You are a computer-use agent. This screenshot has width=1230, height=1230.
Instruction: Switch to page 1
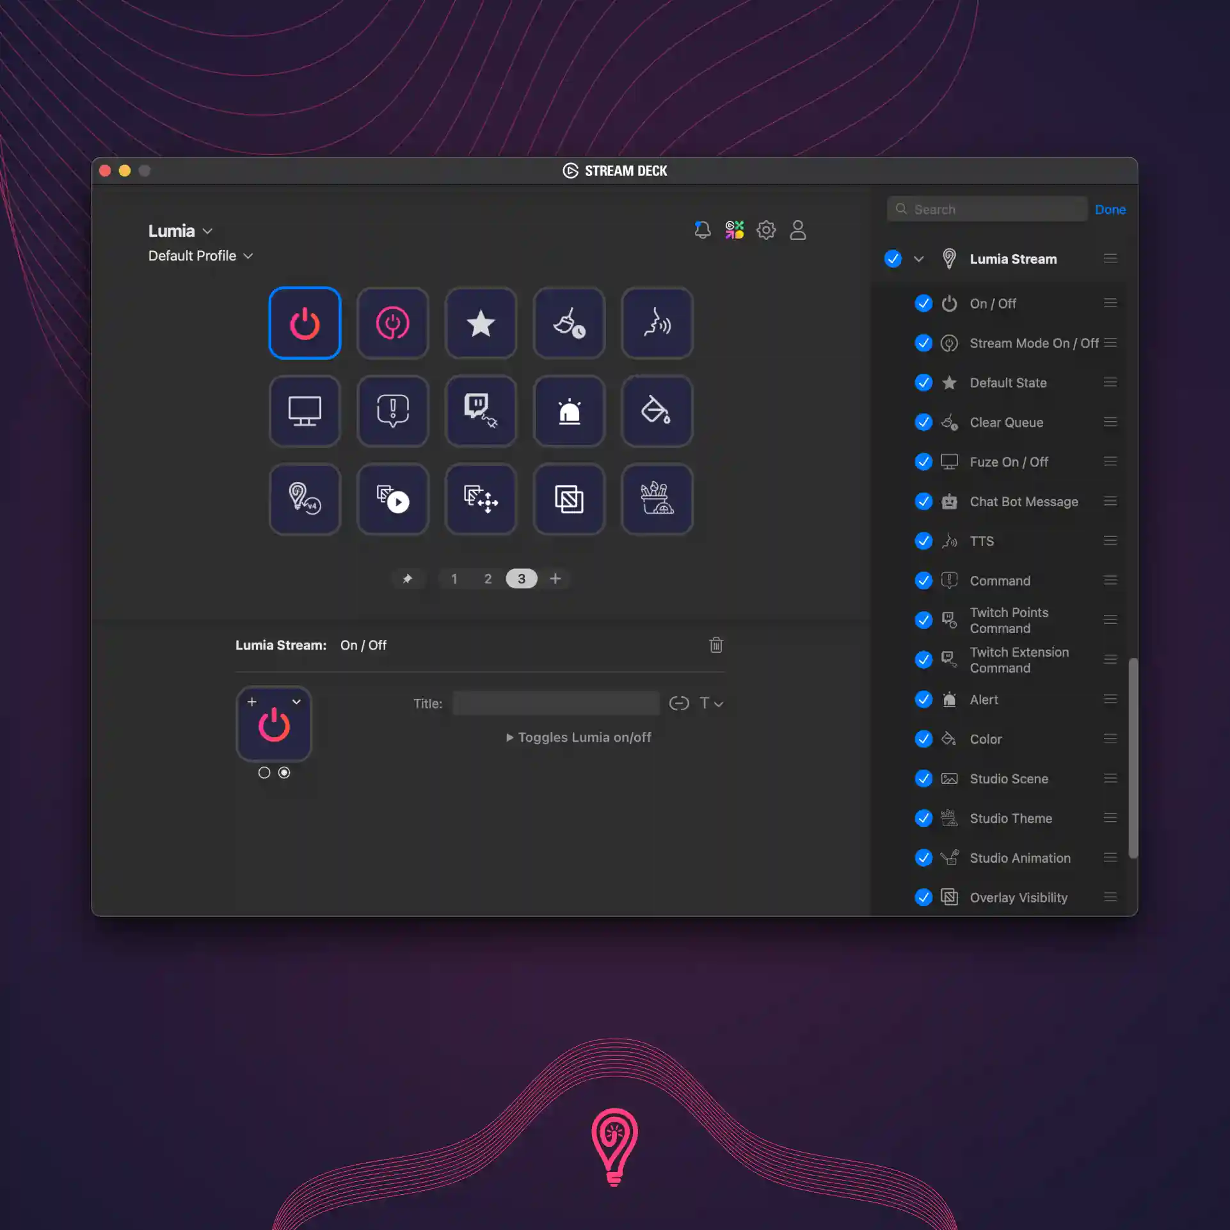[x=454, y=579]
